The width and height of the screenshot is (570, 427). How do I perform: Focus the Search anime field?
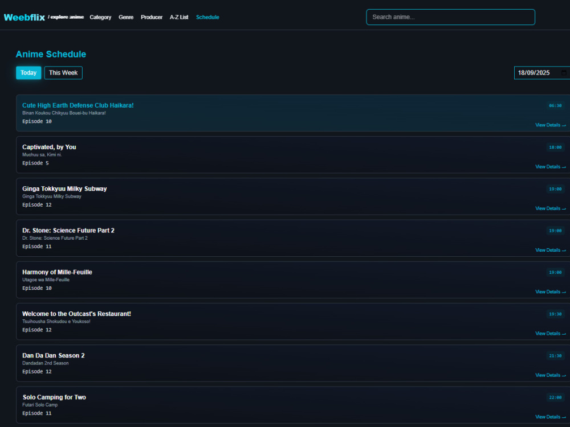click(450, 17)
